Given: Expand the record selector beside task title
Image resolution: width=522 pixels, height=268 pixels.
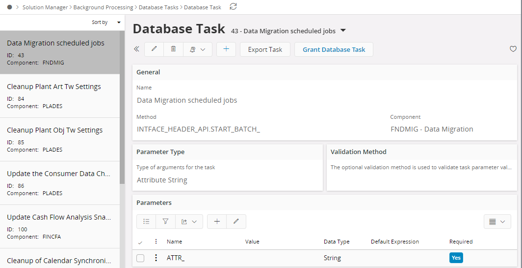Looking at the screenshot, I should click(x=343, y=31).
